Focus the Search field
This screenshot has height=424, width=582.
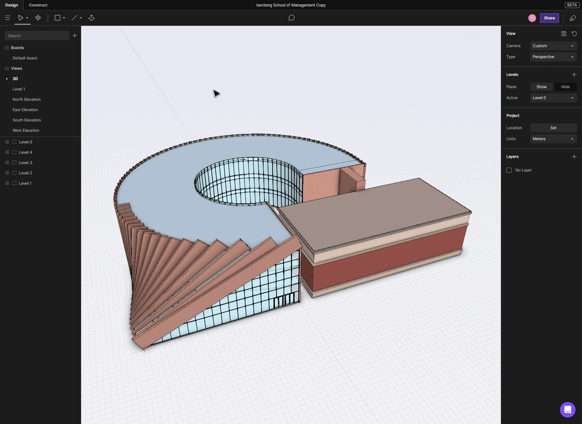(x=37, y=36)
